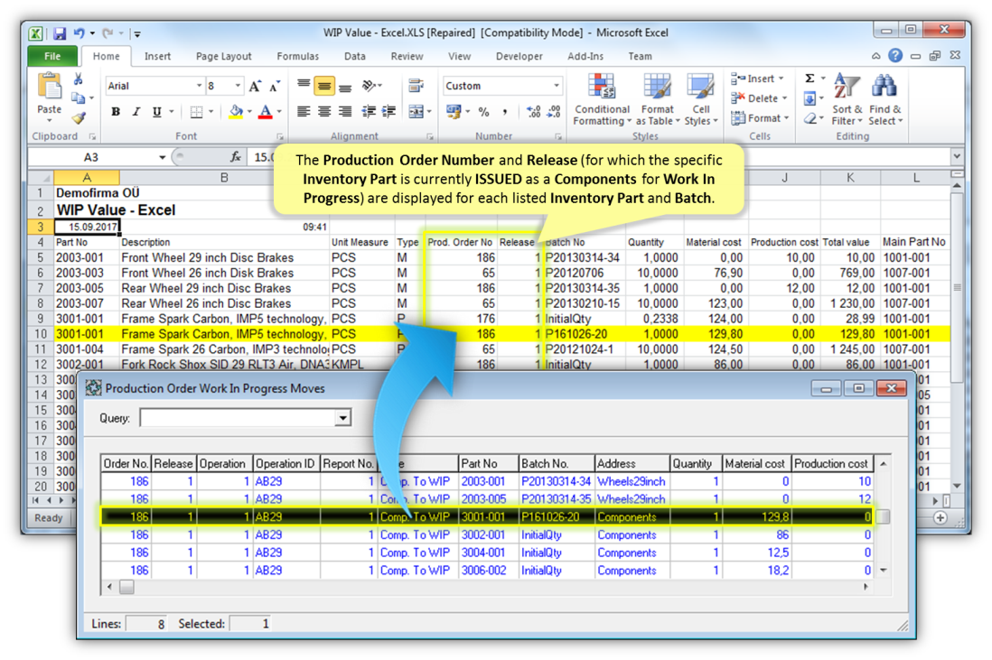Screen dimensions: 992x660
Task: Switch to the Review tab
Action: [407, 56]
